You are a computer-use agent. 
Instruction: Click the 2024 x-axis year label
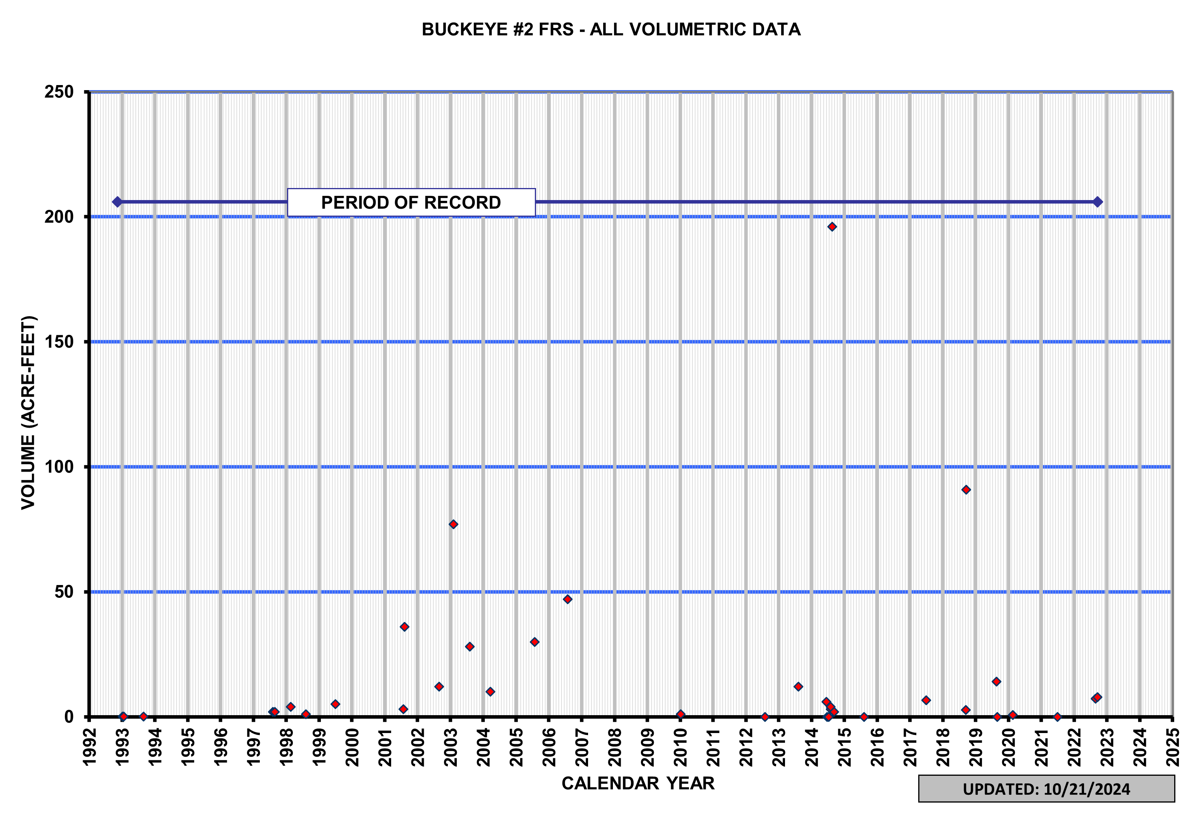coord(1140,747)
